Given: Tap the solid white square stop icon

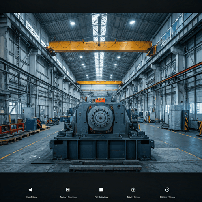Looking at the screenshot, I should (x=101, y=190).
